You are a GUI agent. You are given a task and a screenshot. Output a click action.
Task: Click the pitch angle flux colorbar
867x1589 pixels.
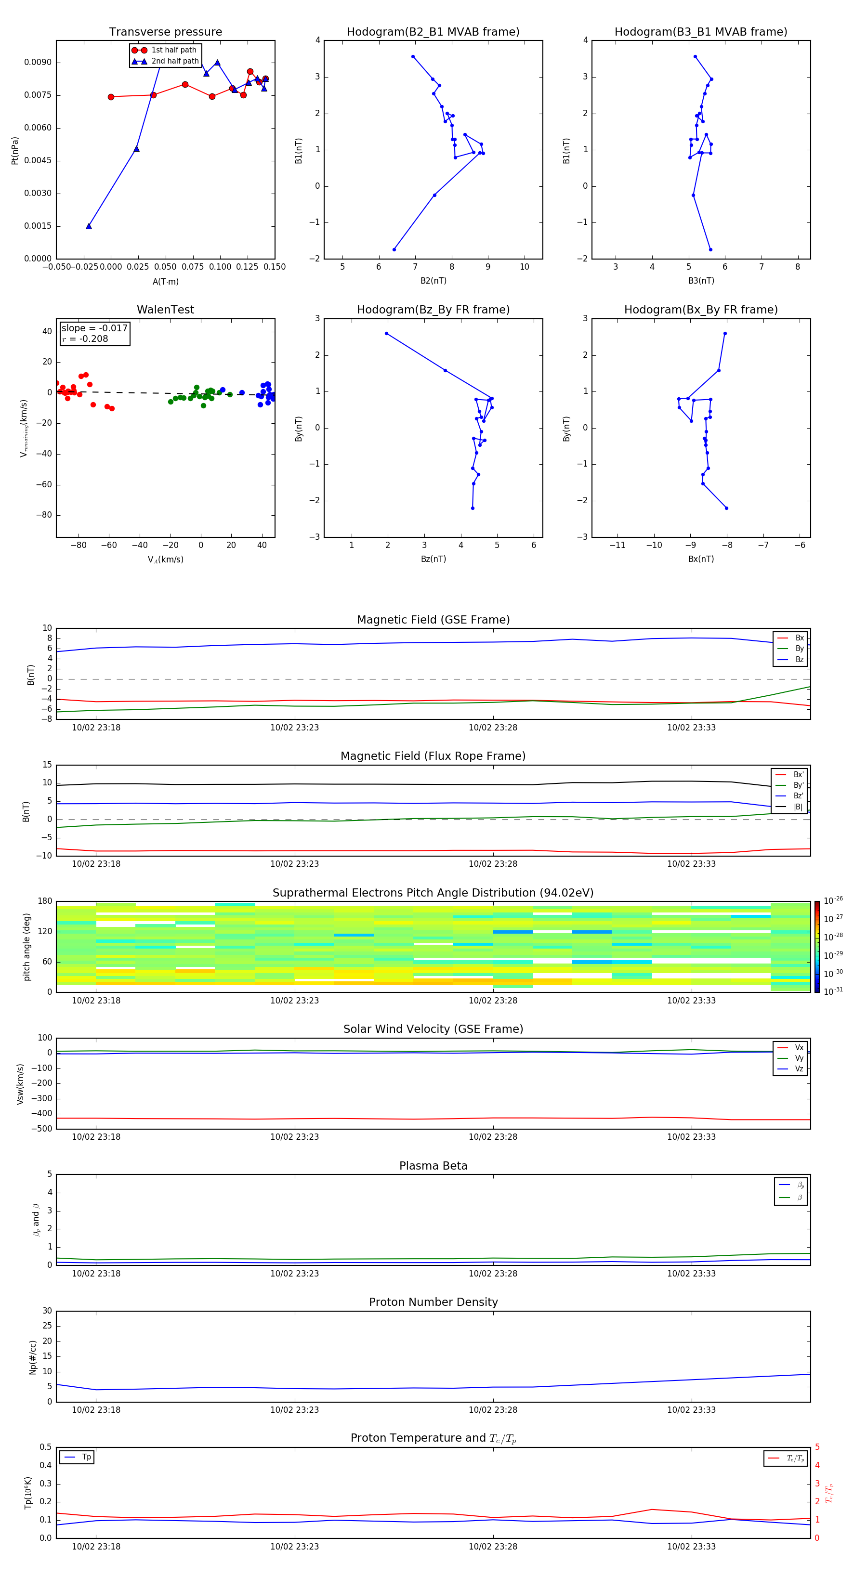point(817,947)
